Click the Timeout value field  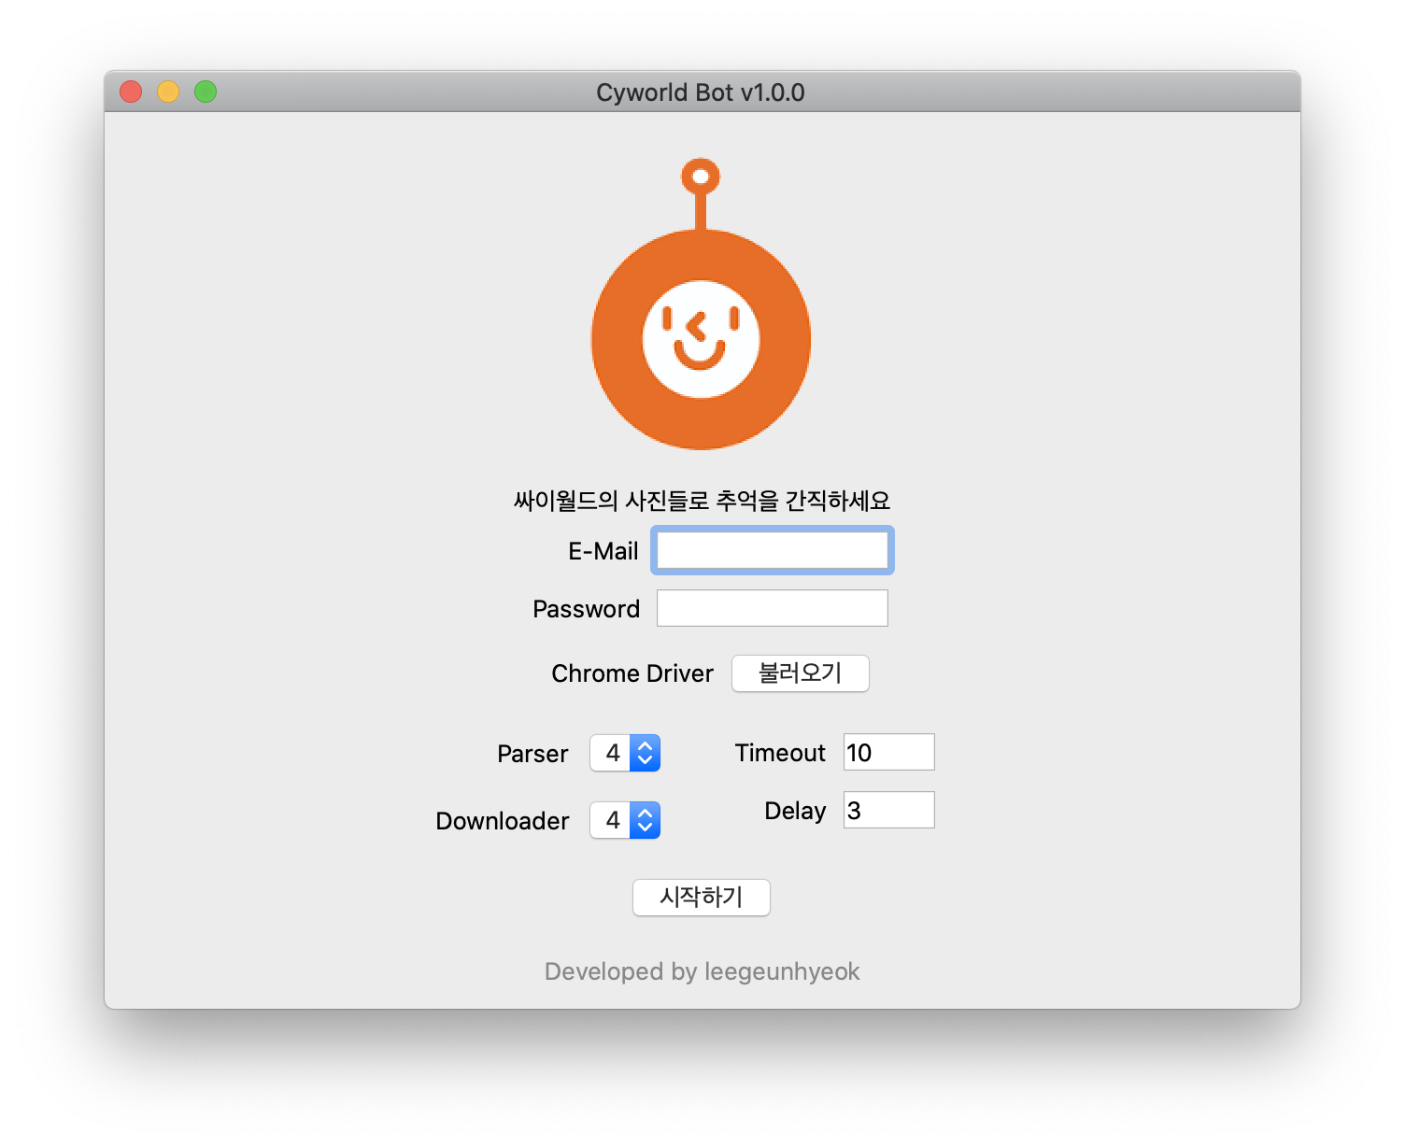point(889,752)
